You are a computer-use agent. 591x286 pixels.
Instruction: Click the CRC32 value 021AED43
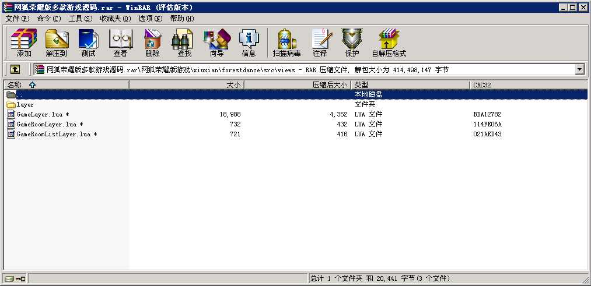487,134
